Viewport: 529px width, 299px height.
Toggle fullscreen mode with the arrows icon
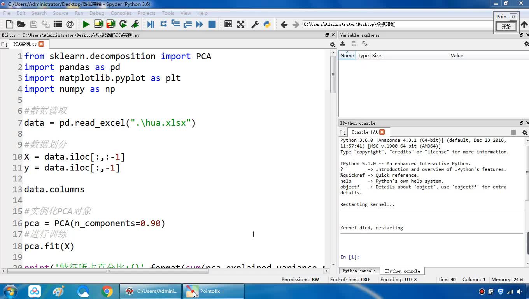[x=241, y=25]
